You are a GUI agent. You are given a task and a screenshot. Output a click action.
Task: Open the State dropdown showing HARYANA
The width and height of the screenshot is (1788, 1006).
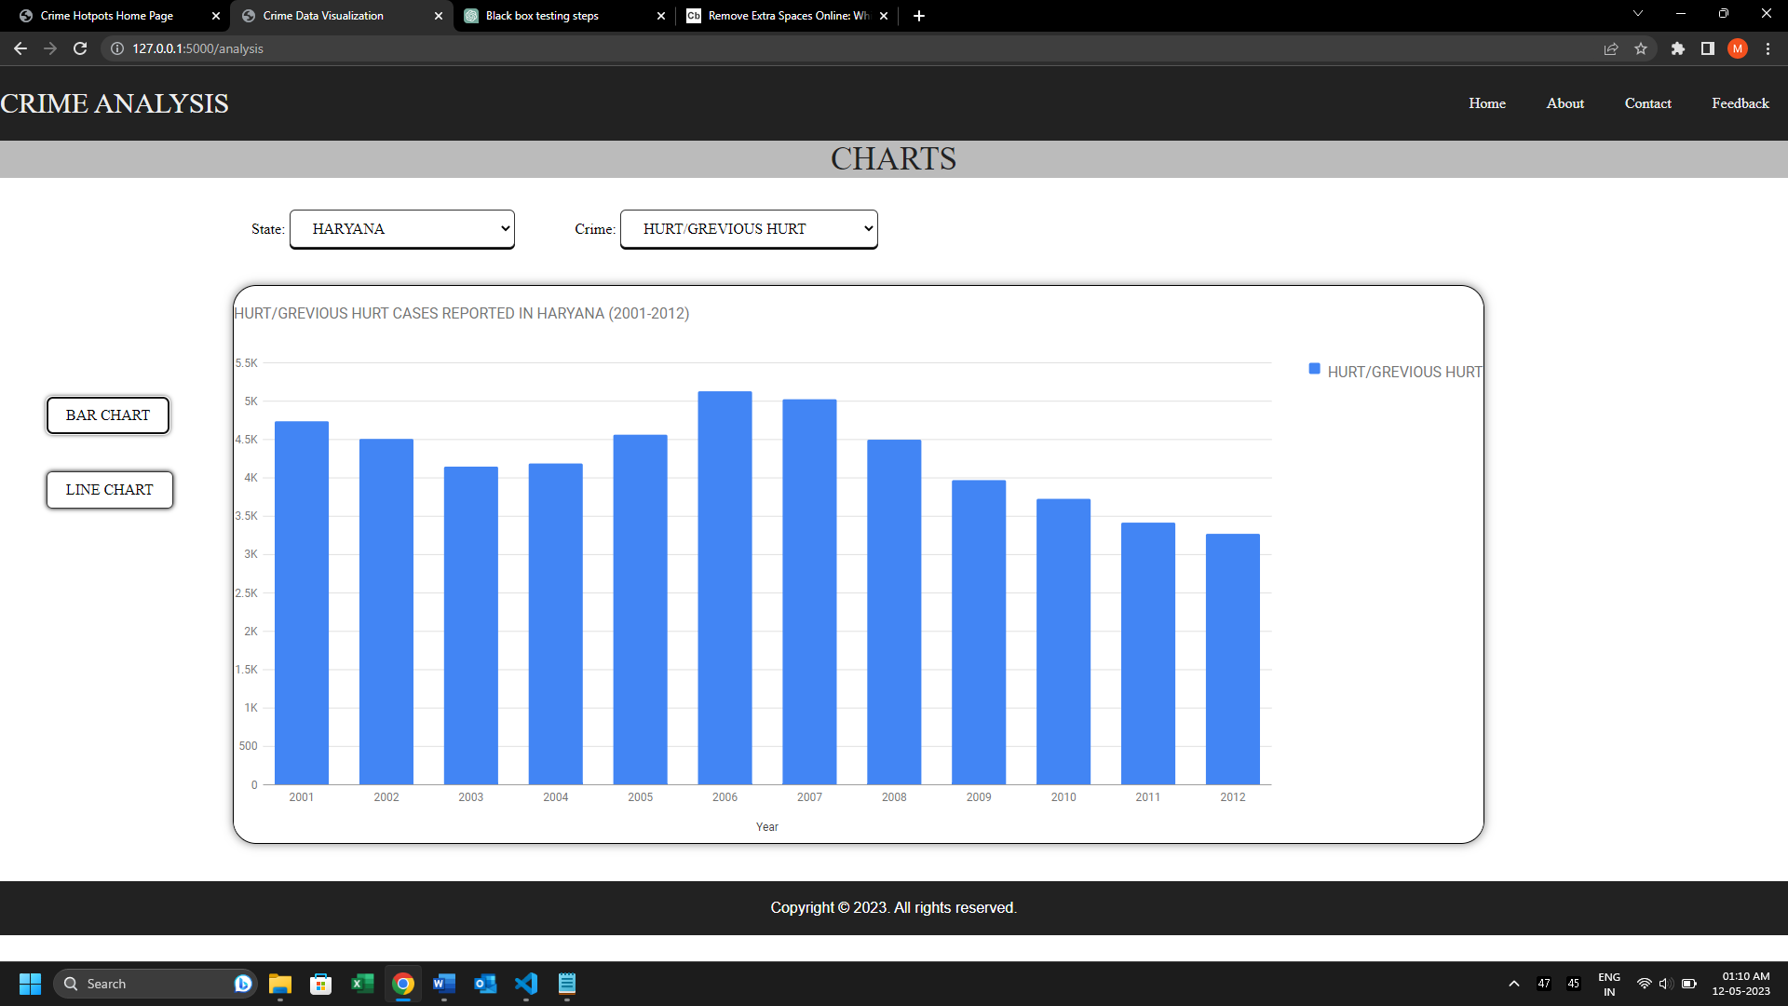[401, 228]
